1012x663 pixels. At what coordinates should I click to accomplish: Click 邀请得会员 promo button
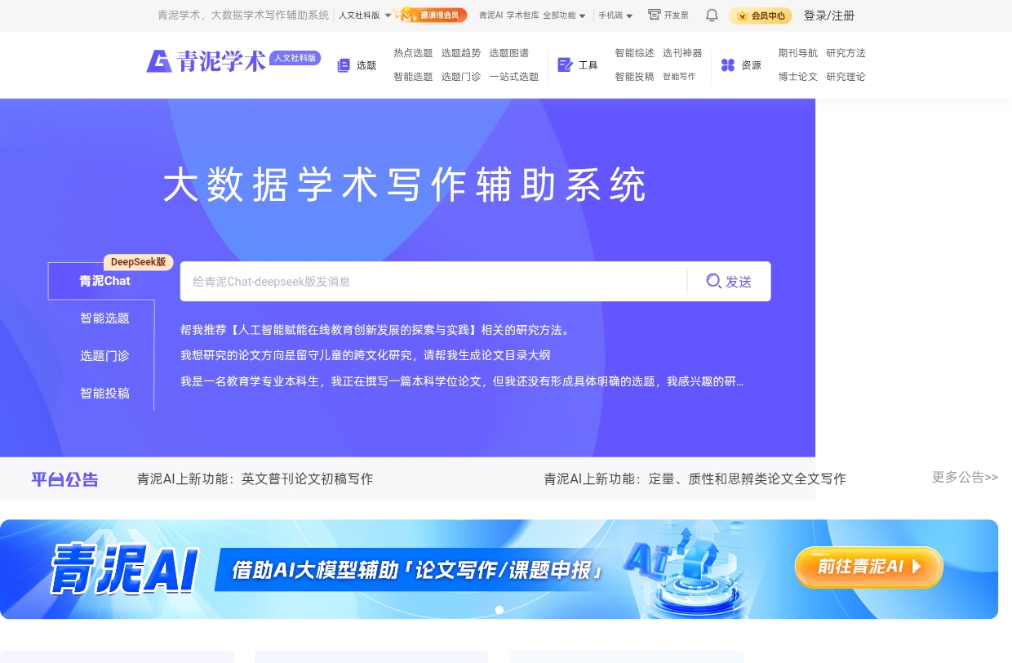[431, 15]
